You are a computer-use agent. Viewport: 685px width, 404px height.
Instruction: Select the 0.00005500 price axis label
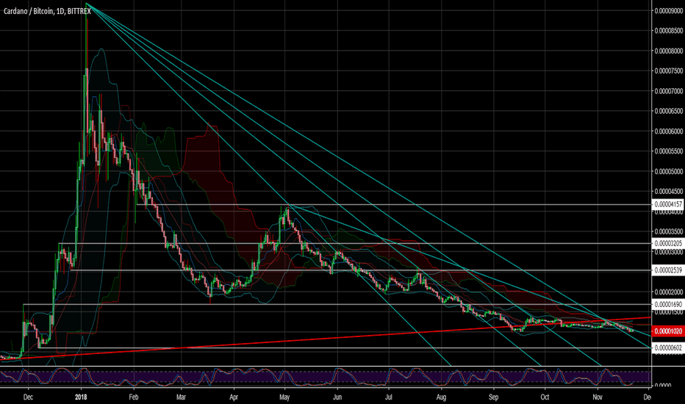coord(668,151)
